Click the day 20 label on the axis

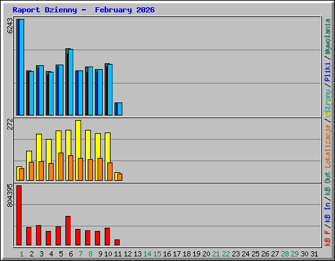[x=206, y=254]
